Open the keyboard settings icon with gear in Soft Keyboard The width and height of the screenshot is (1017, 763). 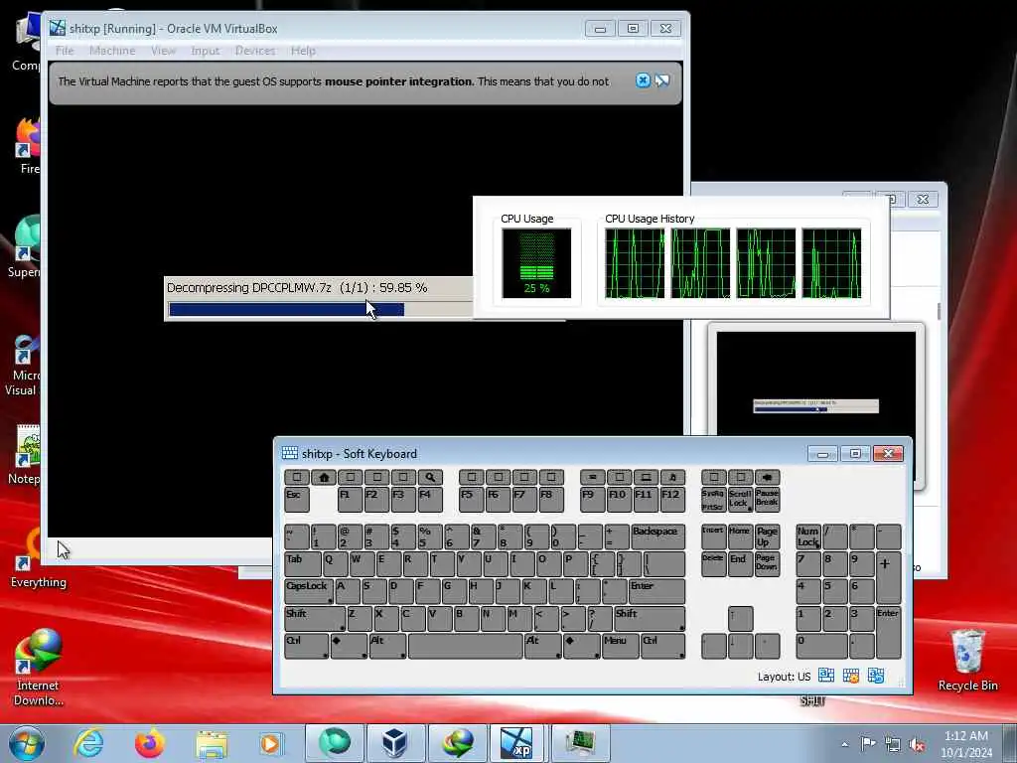851,676
